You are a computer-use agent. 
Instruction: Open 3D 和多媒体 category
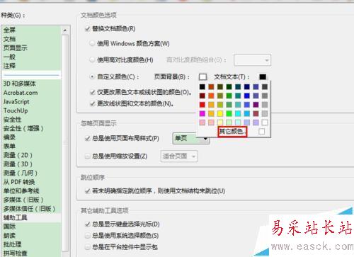(20, 84)
